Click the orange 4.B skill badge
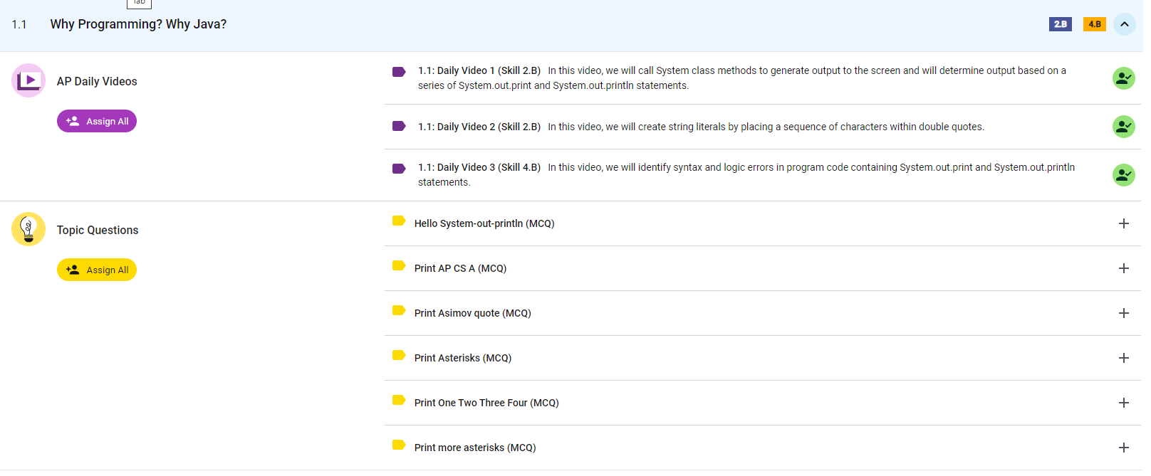This screenshot has width=1151, height=476. tap(1094, 24)
